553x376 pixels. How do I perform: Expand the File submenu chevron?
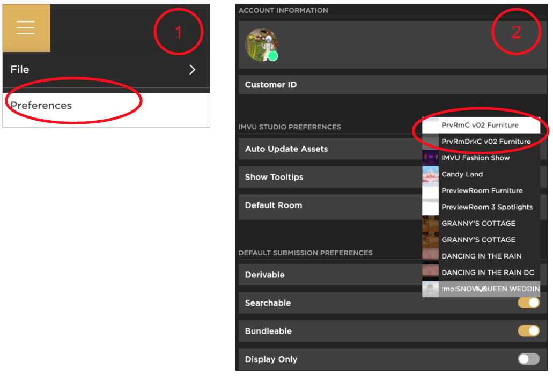[x=192, y=70]
